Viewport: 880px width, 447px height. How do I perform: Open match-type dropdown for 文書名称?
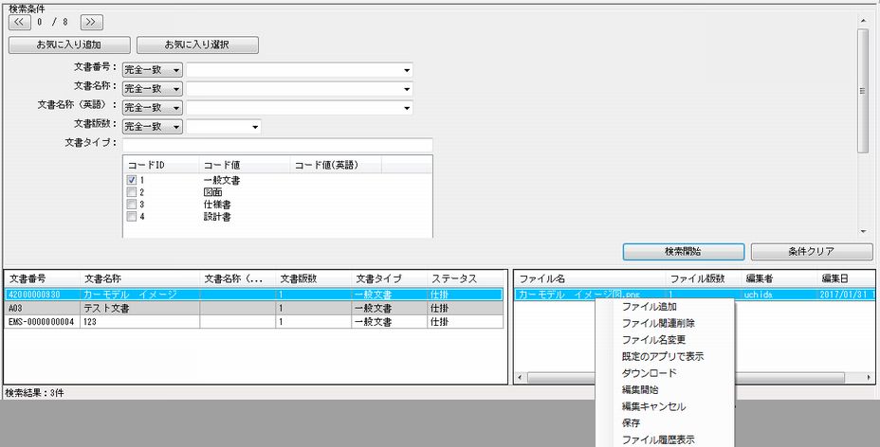(152, 89)
